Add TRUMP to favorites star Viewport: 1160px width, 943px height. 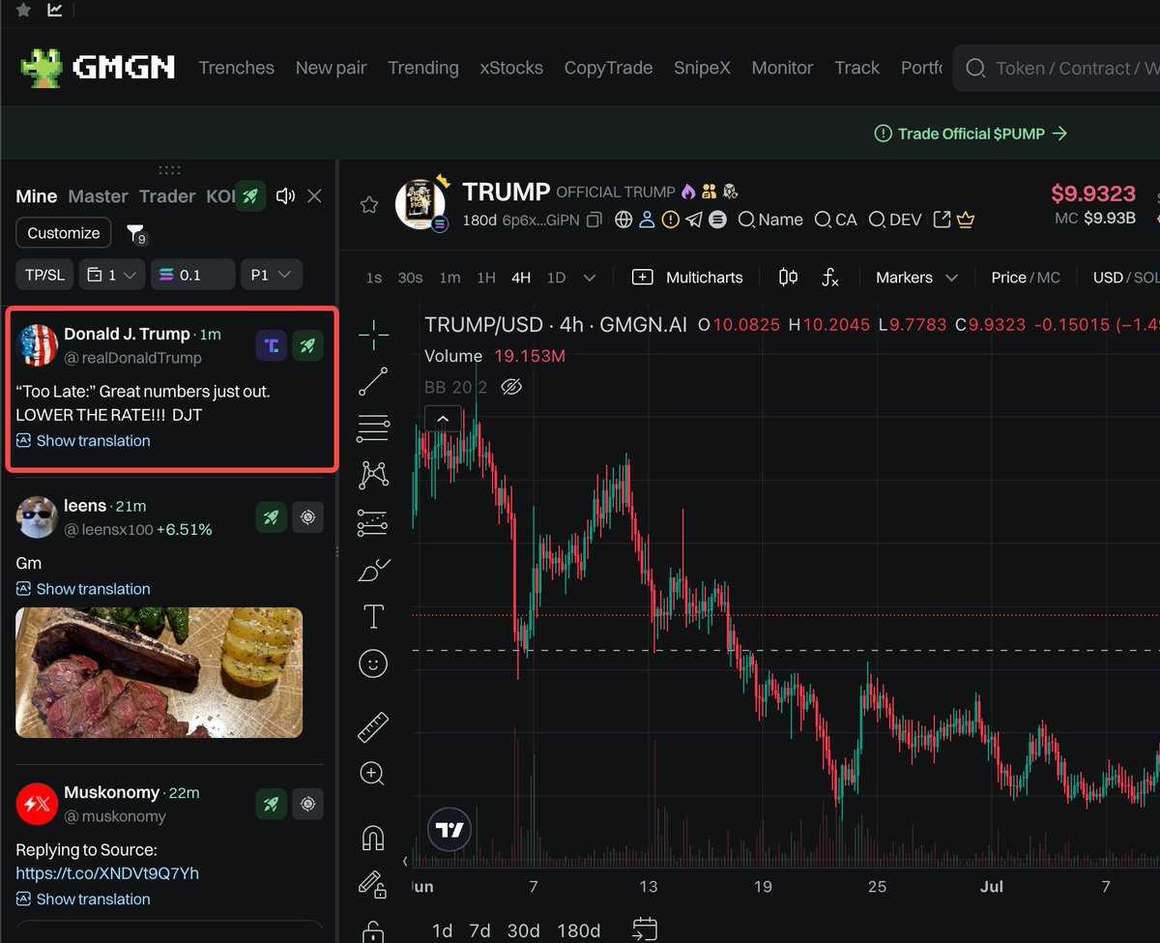pyautogui.click(x=368, y=205)
